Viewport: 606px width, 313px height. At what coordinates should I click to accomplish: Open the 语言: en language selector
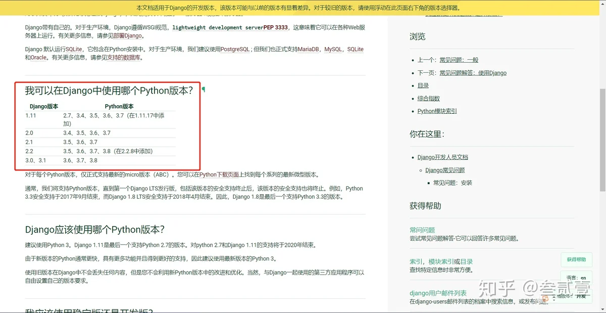click(x=576, y=278)
